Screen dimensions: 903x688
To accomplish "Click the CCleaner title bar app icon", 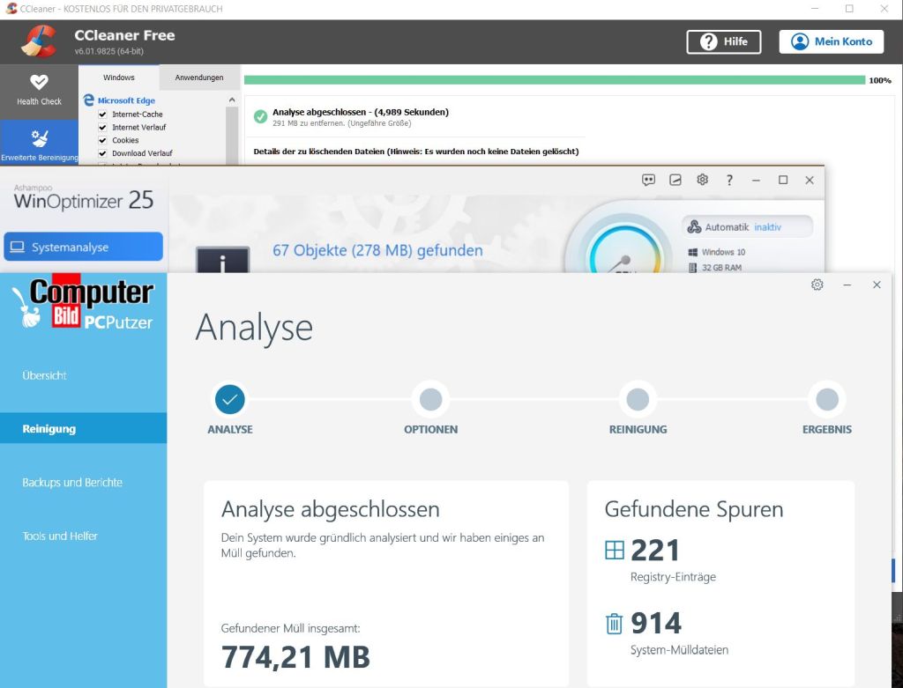I will pyautogui.click(x=11, y=9).
